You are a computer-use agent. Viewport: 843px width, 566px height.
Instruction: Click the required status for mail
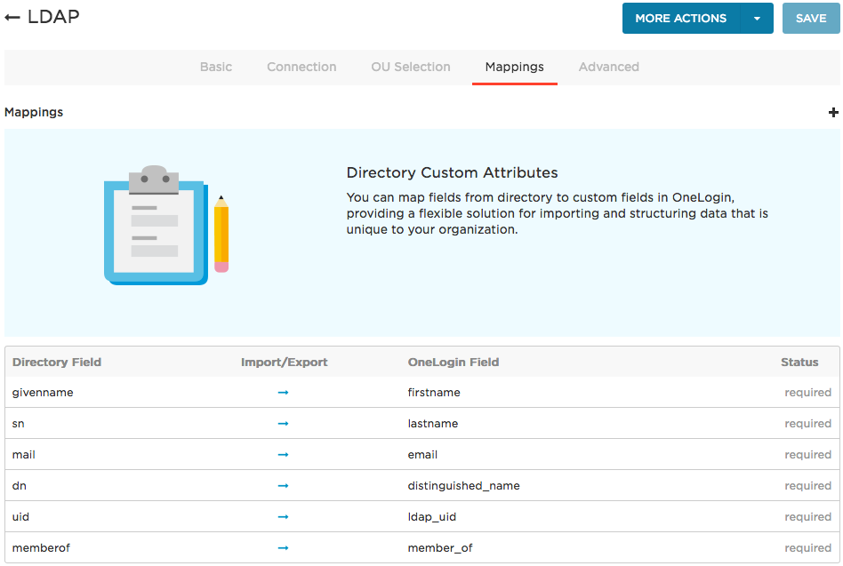(808, 455)
